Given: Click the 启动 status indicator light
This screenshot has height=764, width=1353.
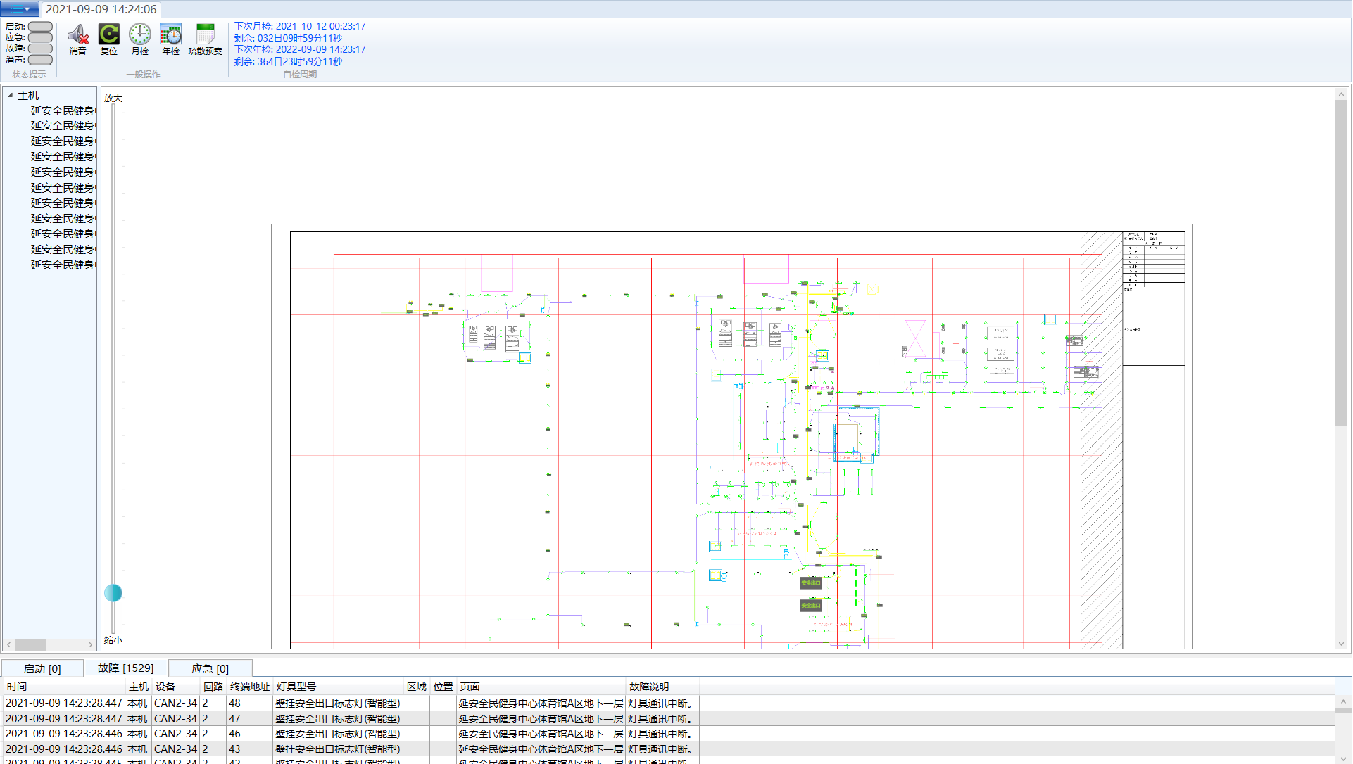Looking at the screenshot, I should pos(40,27).
